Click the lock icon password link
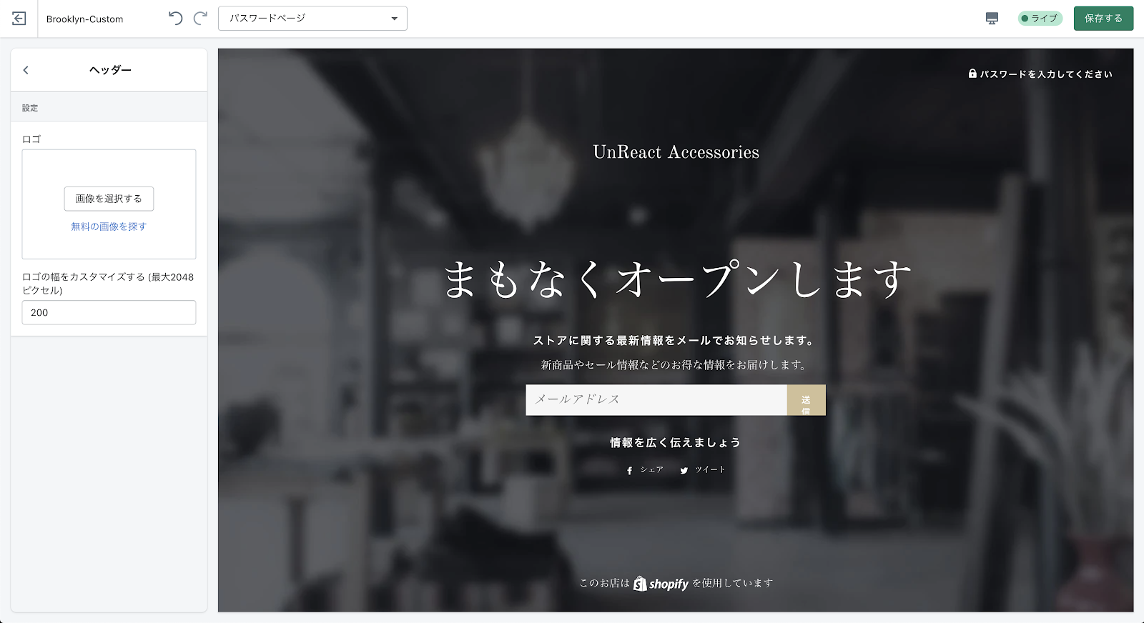 (972, 74)
